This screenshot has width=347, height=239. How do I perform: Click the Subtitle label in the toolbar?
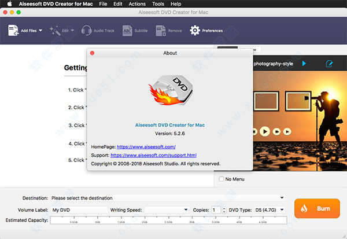[141, 31]
